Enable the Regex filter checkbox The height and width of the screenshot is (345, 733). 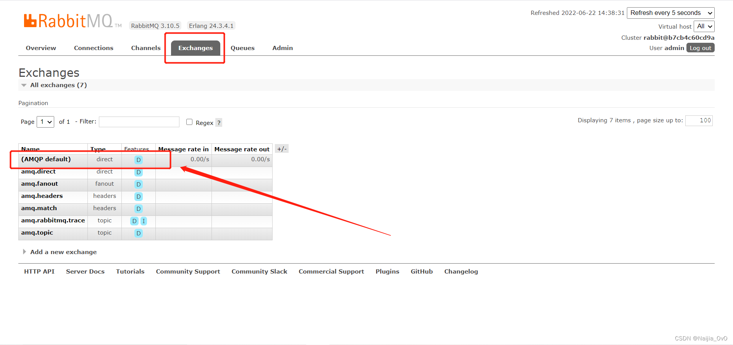189,122
